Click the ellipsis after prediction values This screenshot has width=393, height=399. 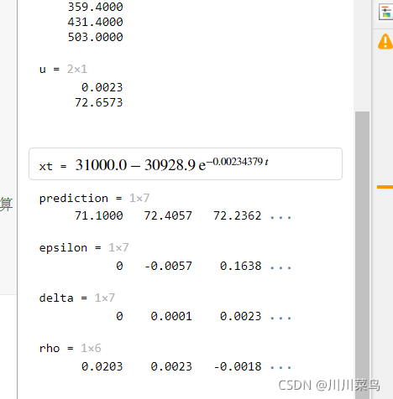[x=280, y=217]
